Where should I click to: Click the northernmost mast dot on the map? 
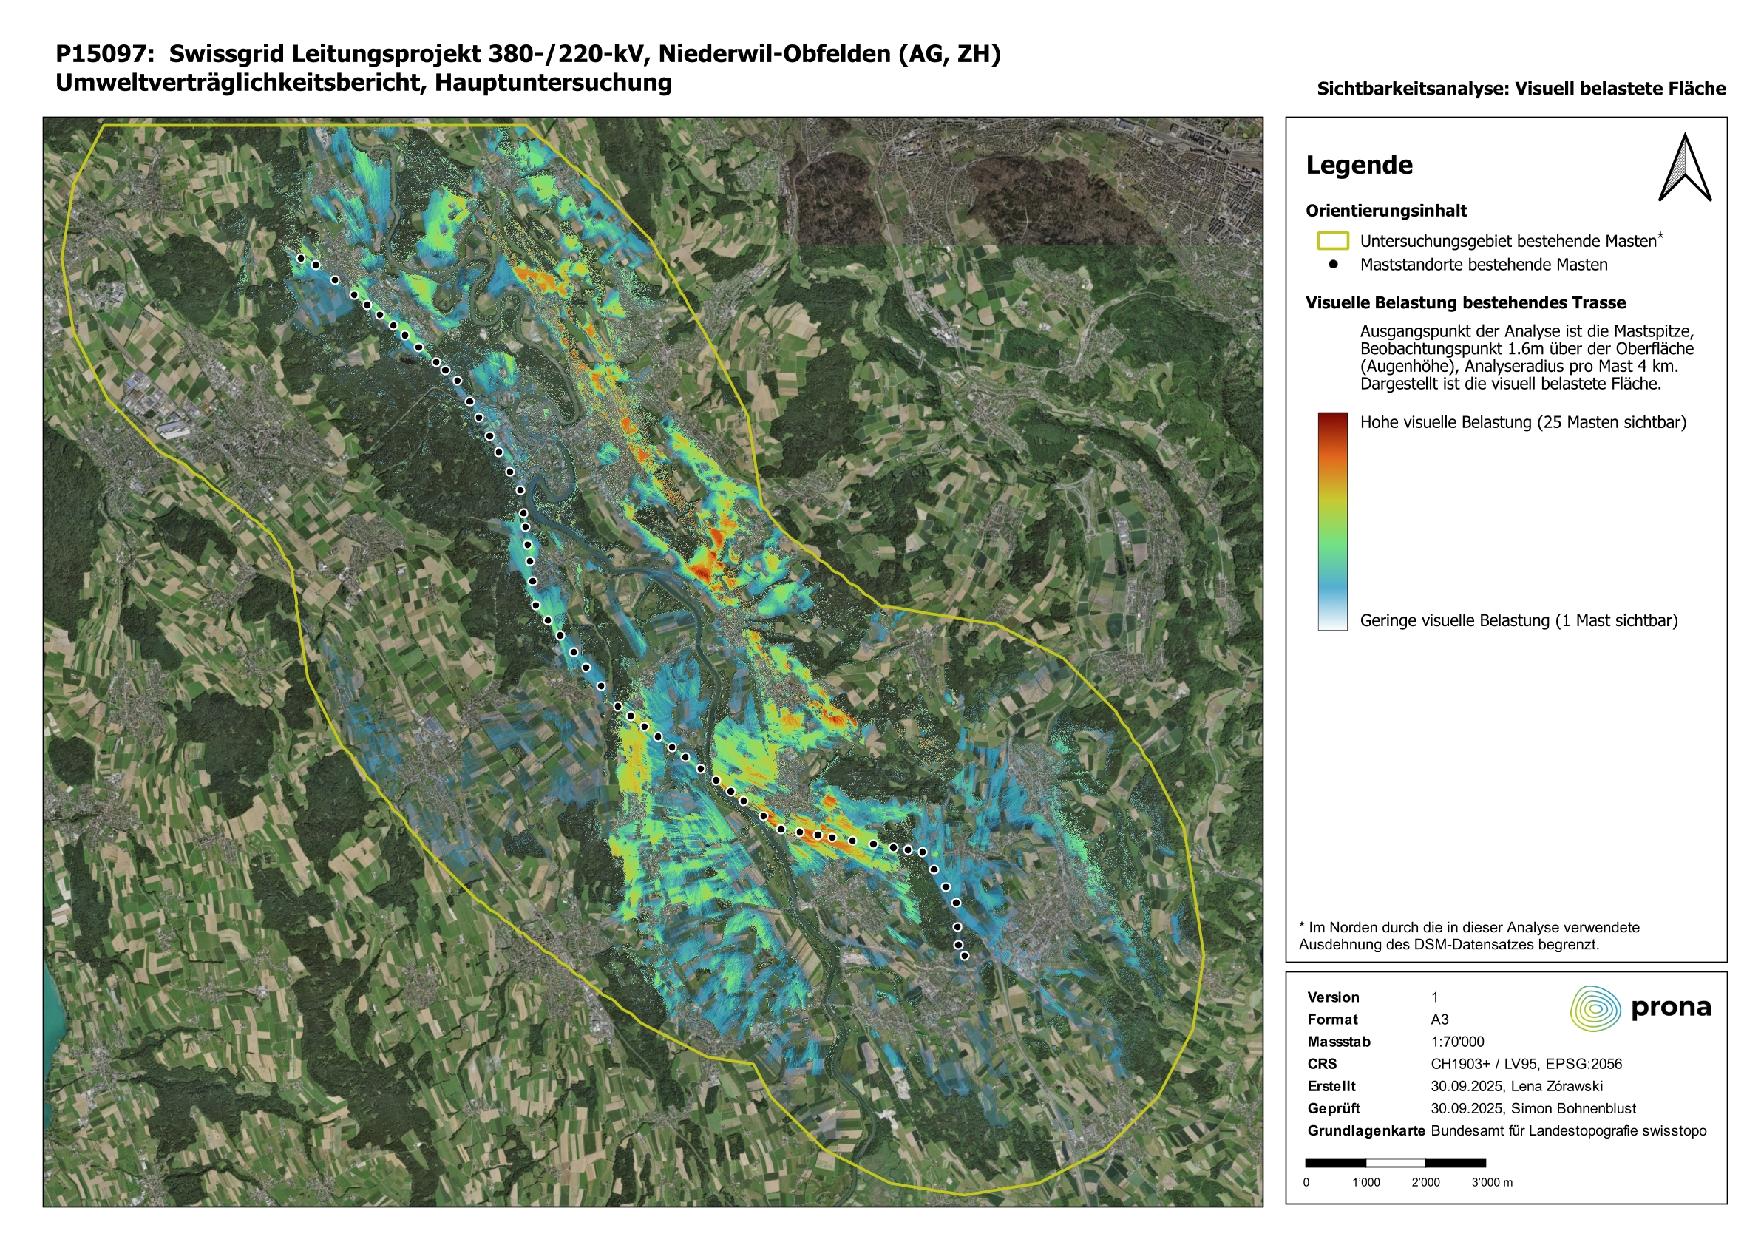tap(301, 259)
